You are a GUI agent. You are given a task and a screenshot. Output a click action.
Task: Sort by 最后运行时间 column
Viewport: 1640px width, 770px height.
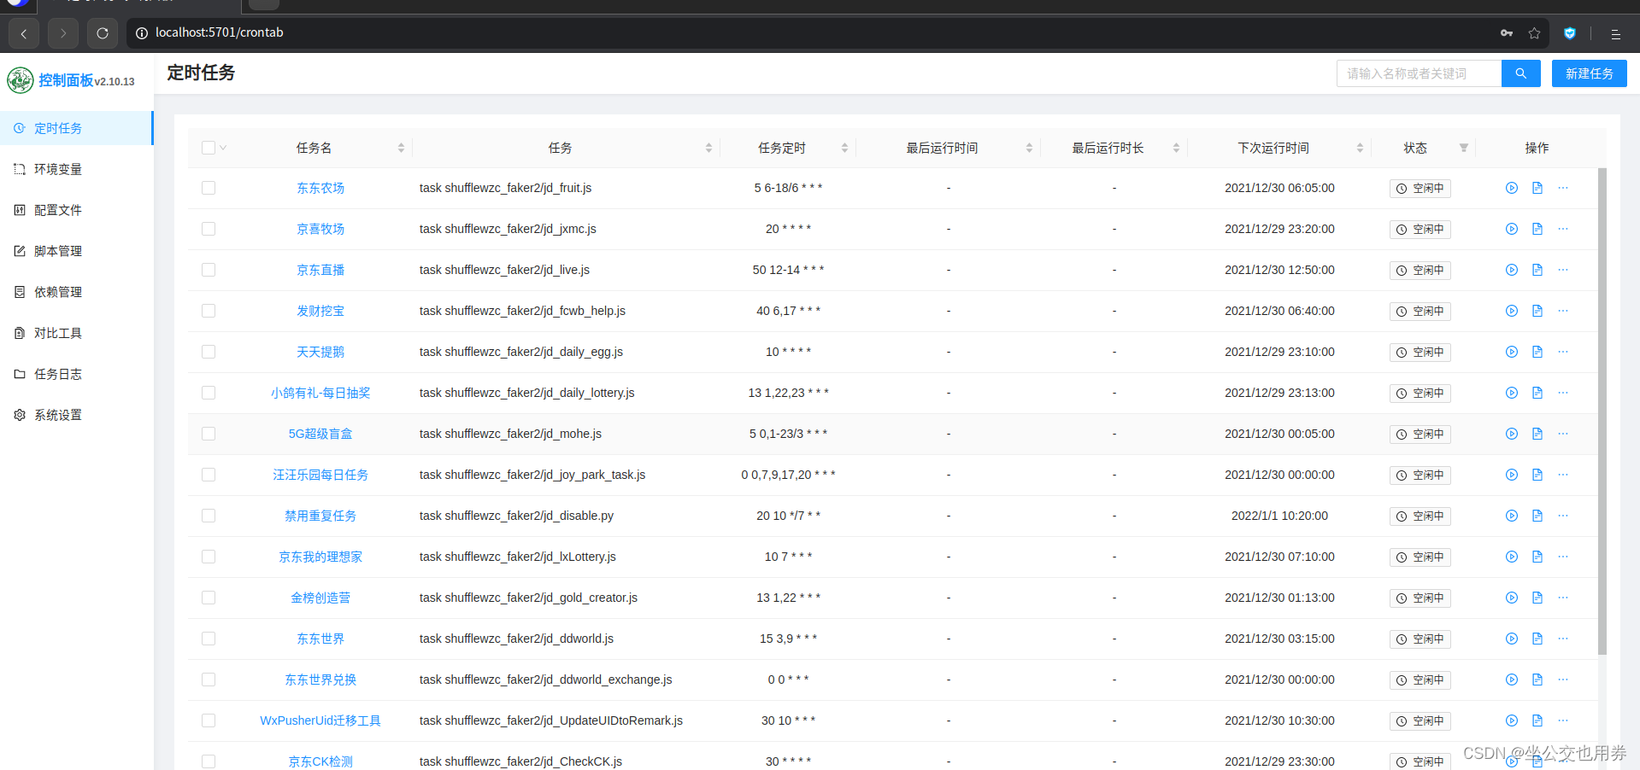[1029, 148]
